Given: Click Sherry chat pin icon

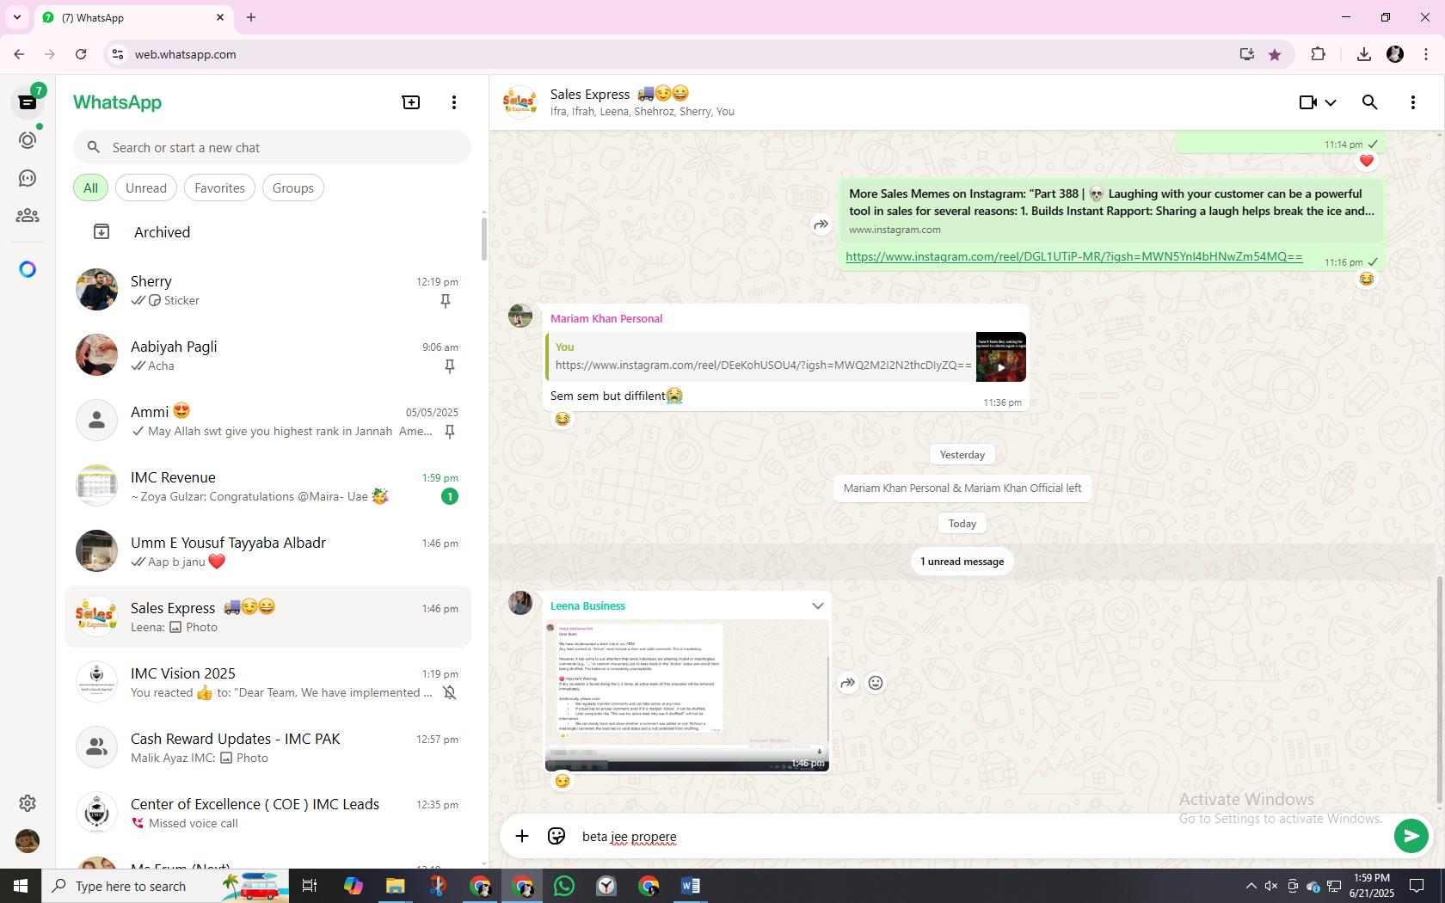Looking at the screenshot, I should click(446, 301).
